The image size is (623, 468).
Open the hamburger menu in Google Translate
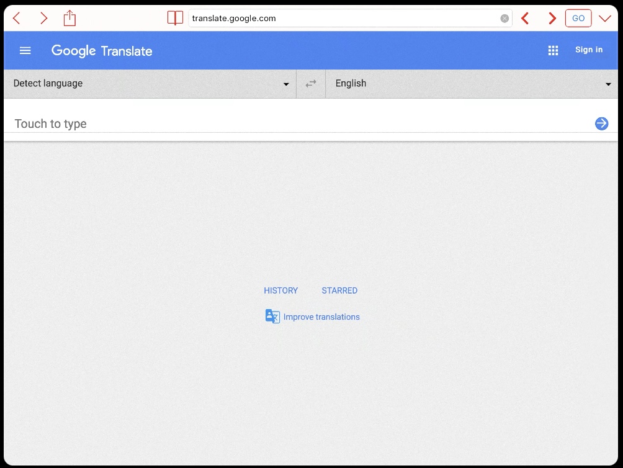pyautogui.click(x=25, y=50)
